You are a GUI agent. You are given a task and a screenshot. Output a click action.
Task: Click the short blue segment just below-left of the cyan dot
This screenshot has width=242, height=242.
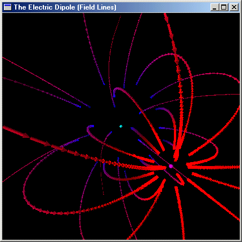point(110,133)
